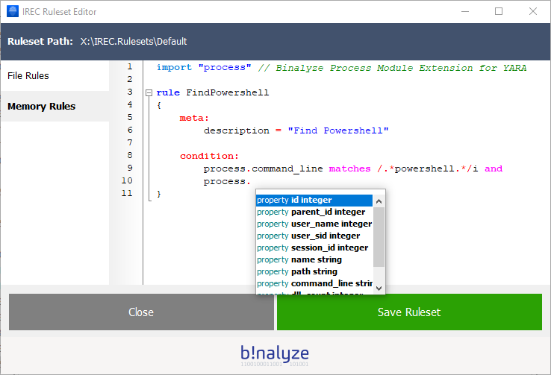Open the File Rules tab
This screenshot has width=551, height=375.
(x=28, y=76)
